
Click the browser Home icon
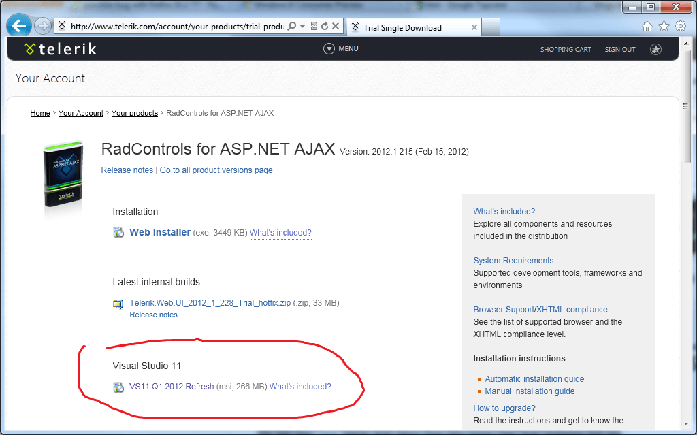(647, 27)
